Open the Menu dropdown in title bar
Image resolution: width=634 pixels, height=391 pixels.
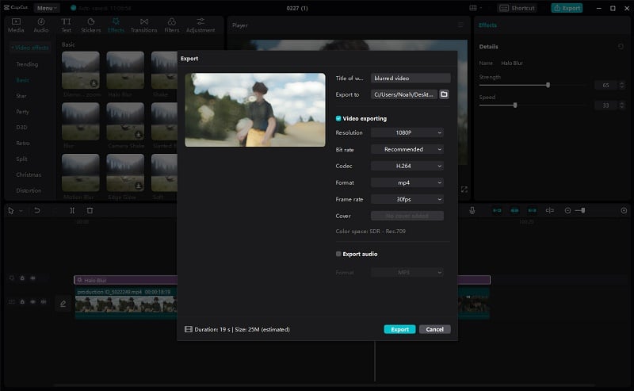[x=47, y=8]
